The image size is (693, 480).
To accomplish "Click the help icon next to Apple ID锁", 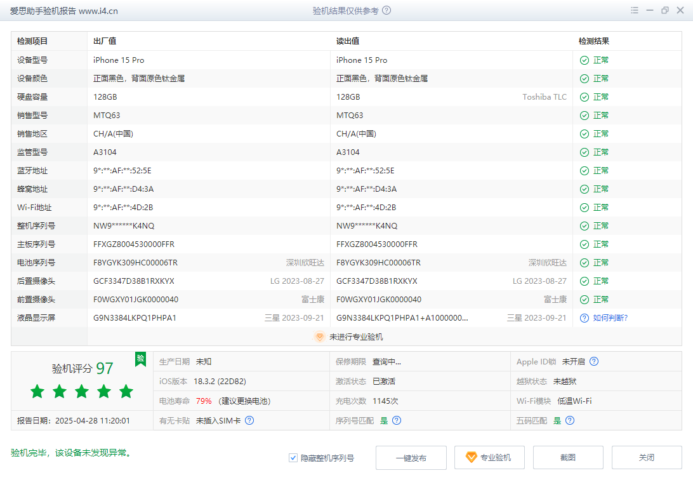I will pos(594,361).
